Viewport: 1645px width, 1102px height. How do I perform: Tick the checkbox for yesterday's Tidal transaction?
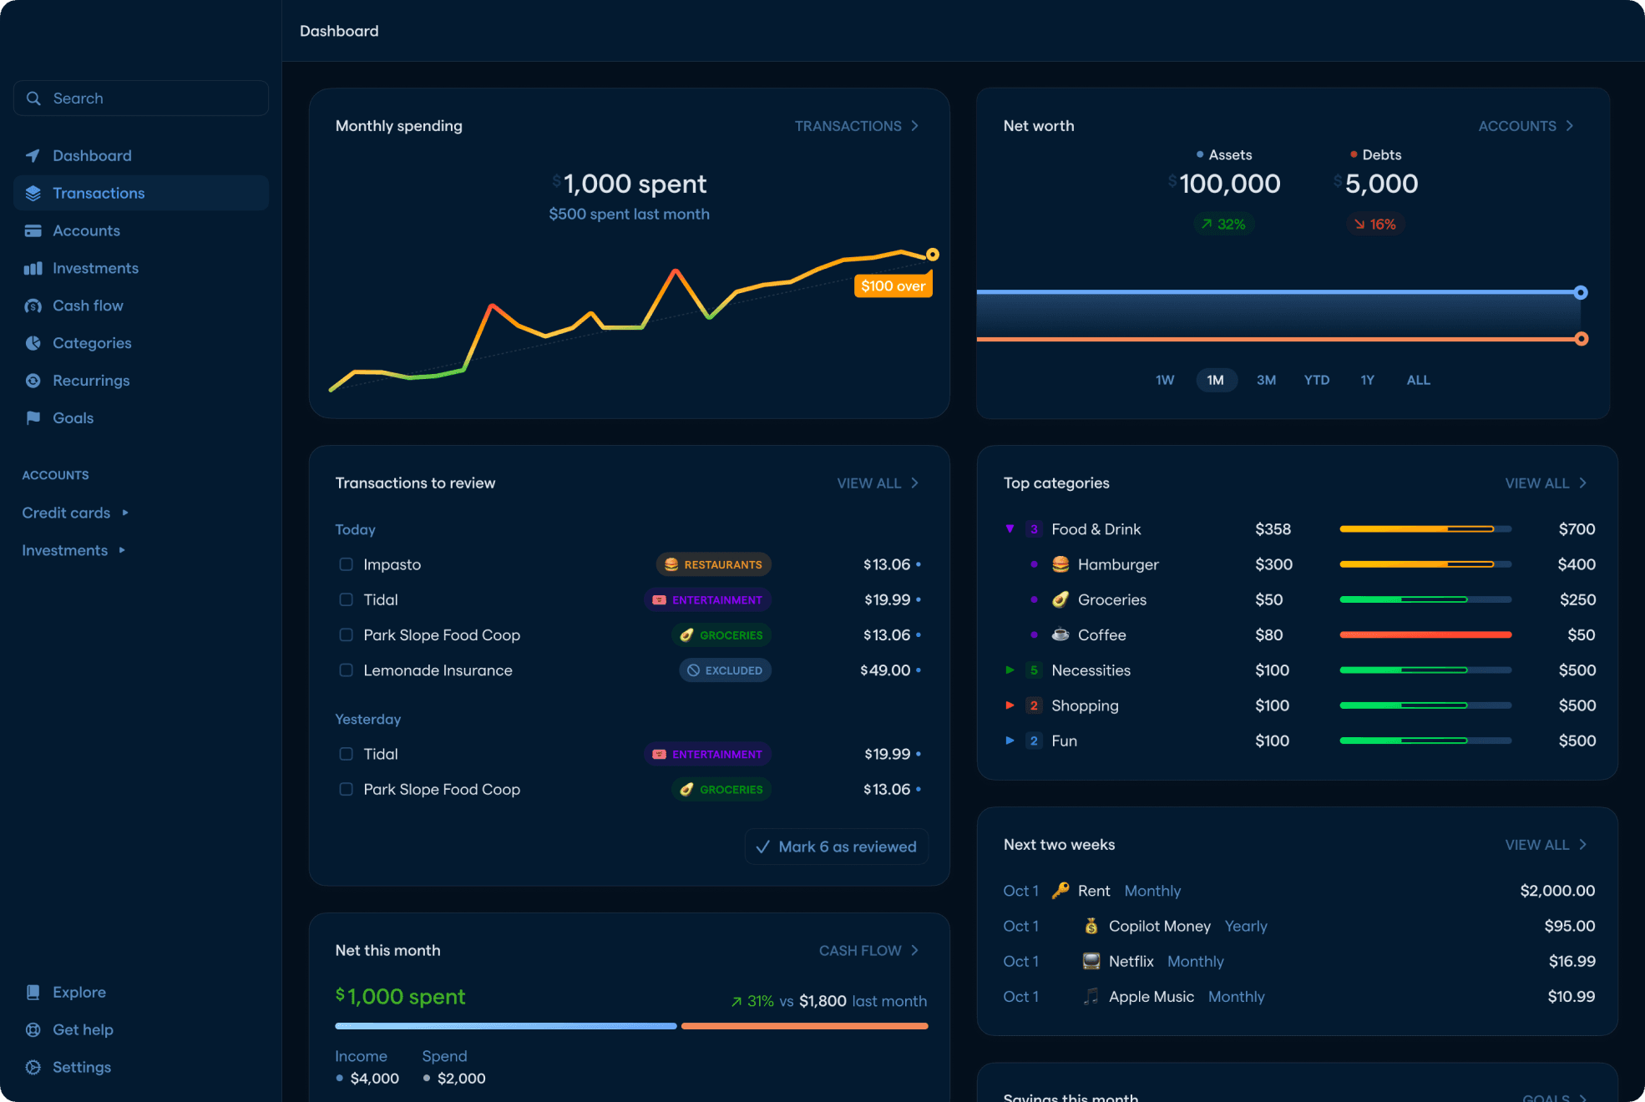(346, 754)
